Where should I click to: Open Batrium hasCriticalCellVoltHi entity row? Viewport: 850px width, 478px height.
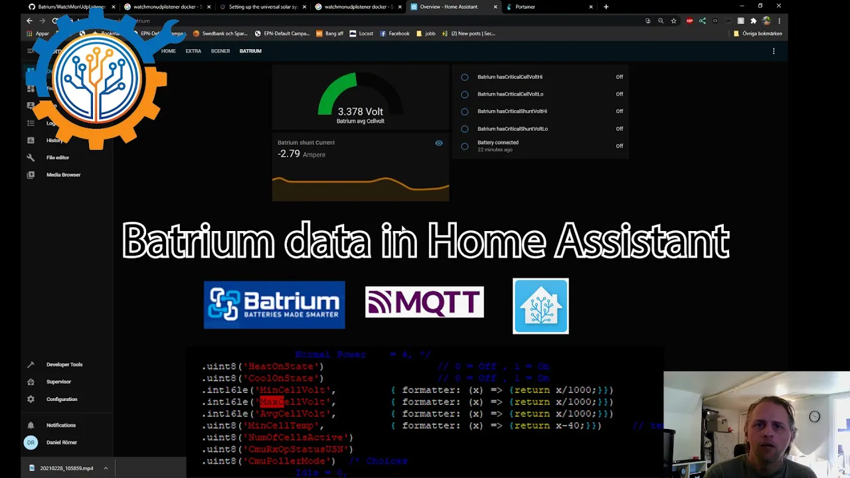(542, 77)
